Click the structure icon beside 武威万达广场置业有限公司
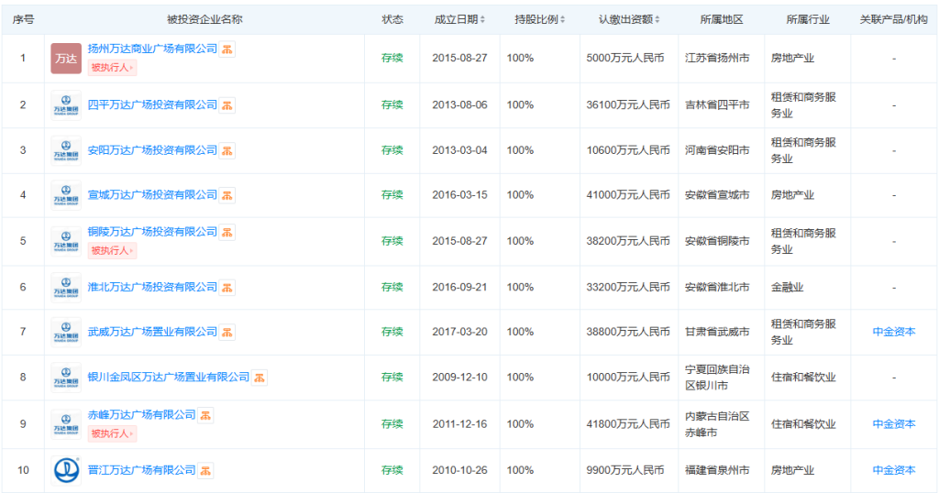Image resolution: width=939 pixels, height=493 pixels. pyautogui.click(x=227, y=332)
